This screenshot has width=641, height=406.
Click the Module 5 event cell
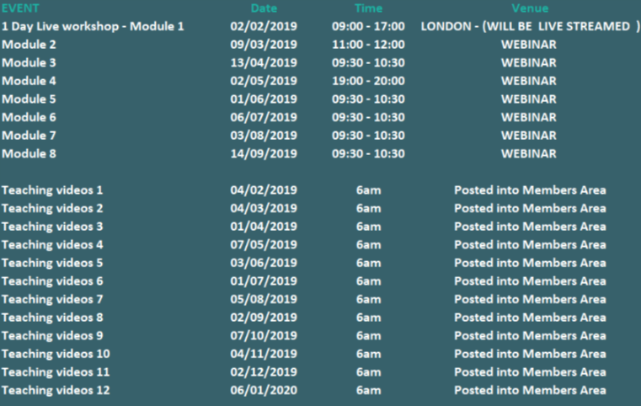click(29, 99)
